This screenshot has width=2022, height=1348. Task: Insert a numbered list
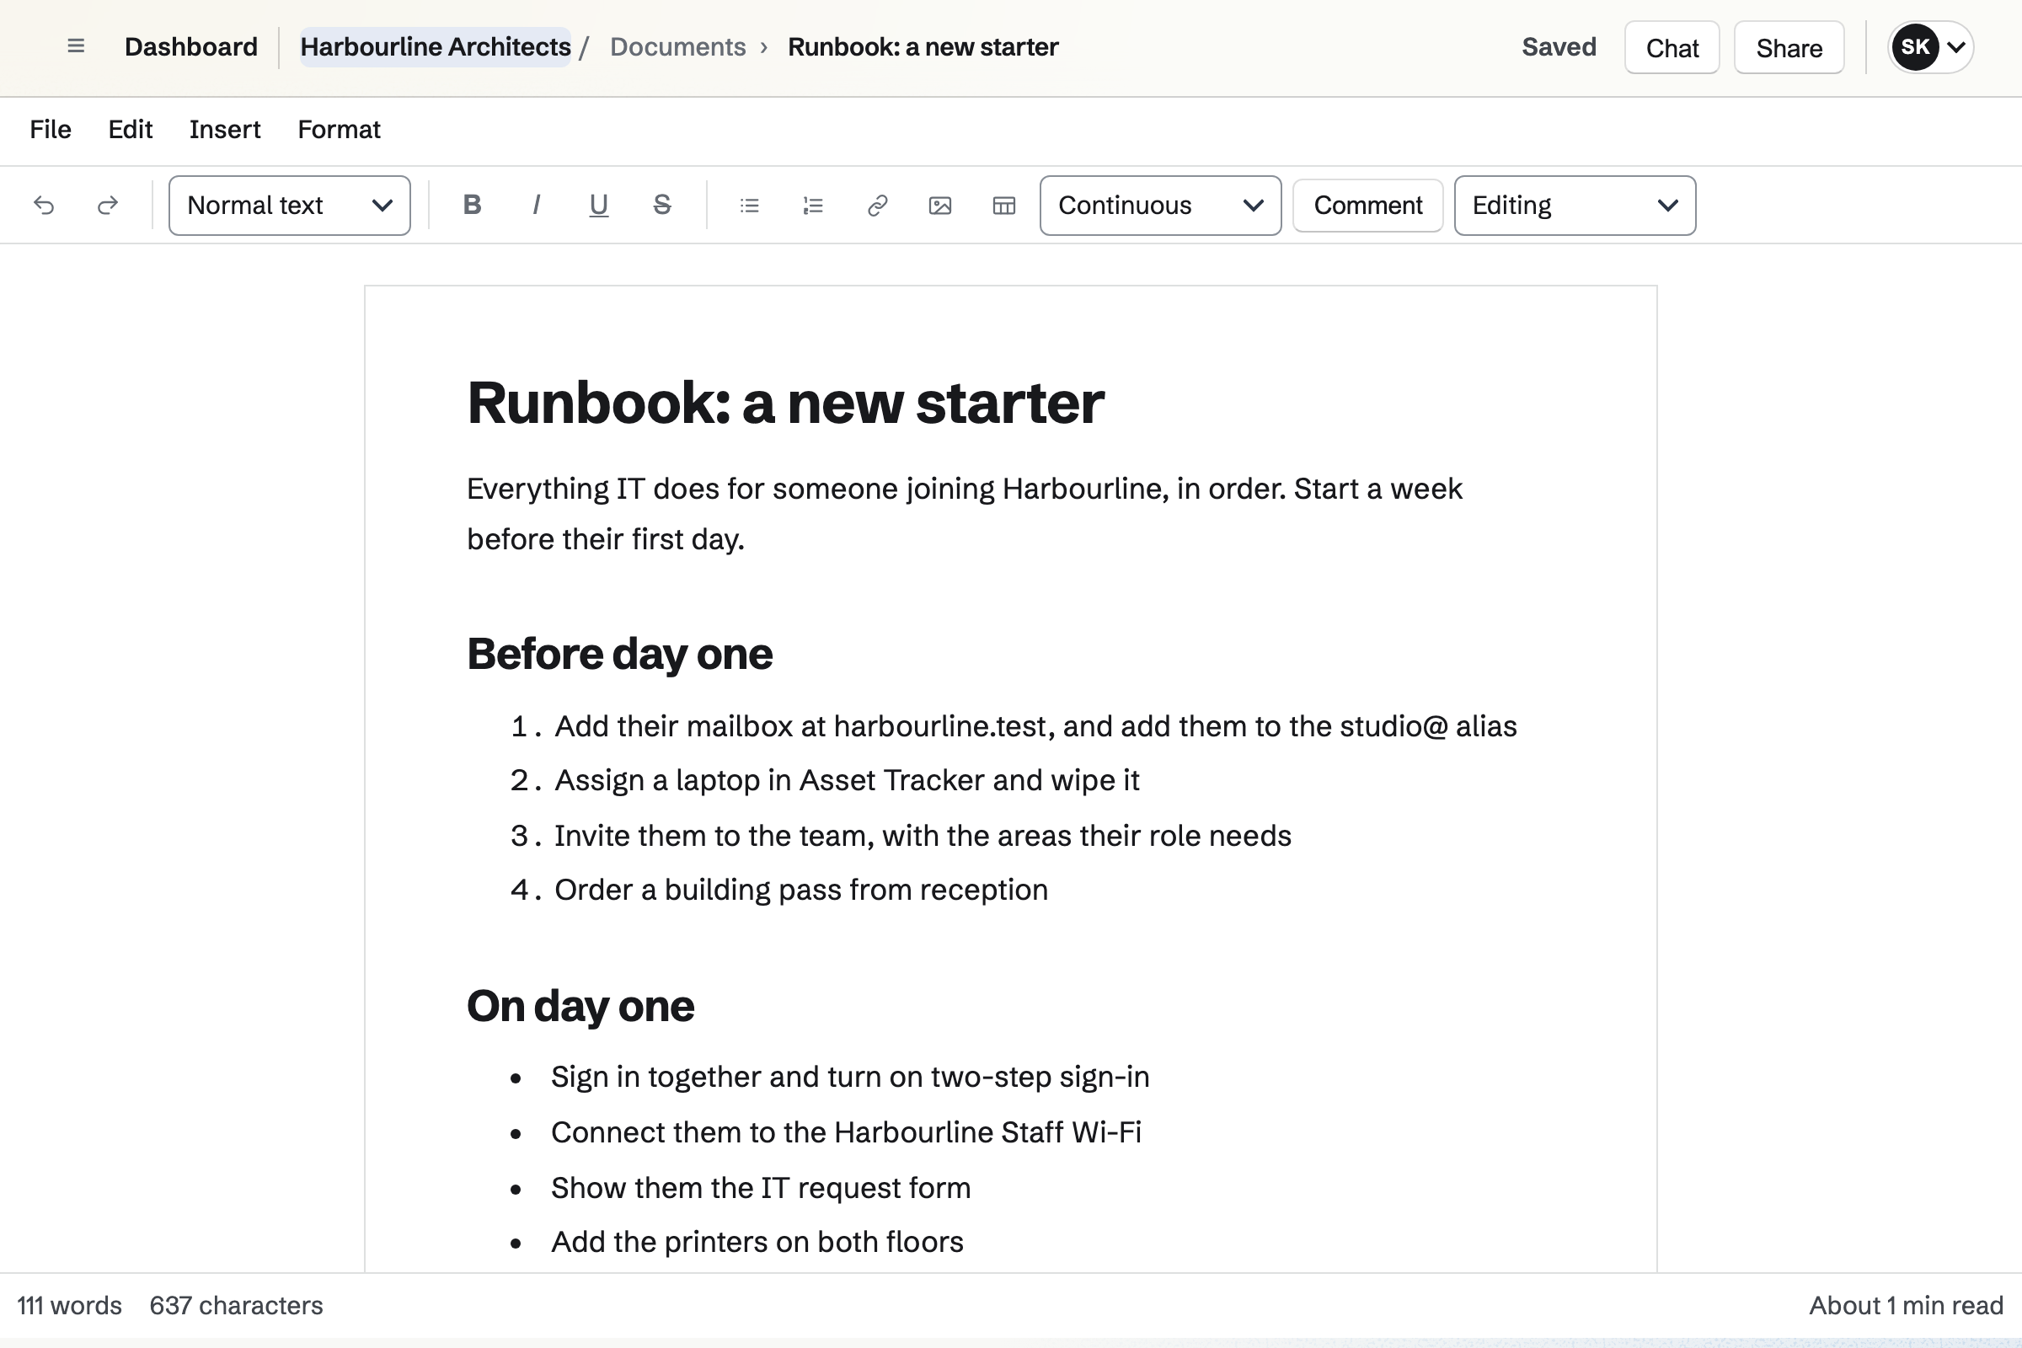tap(812, 206)
